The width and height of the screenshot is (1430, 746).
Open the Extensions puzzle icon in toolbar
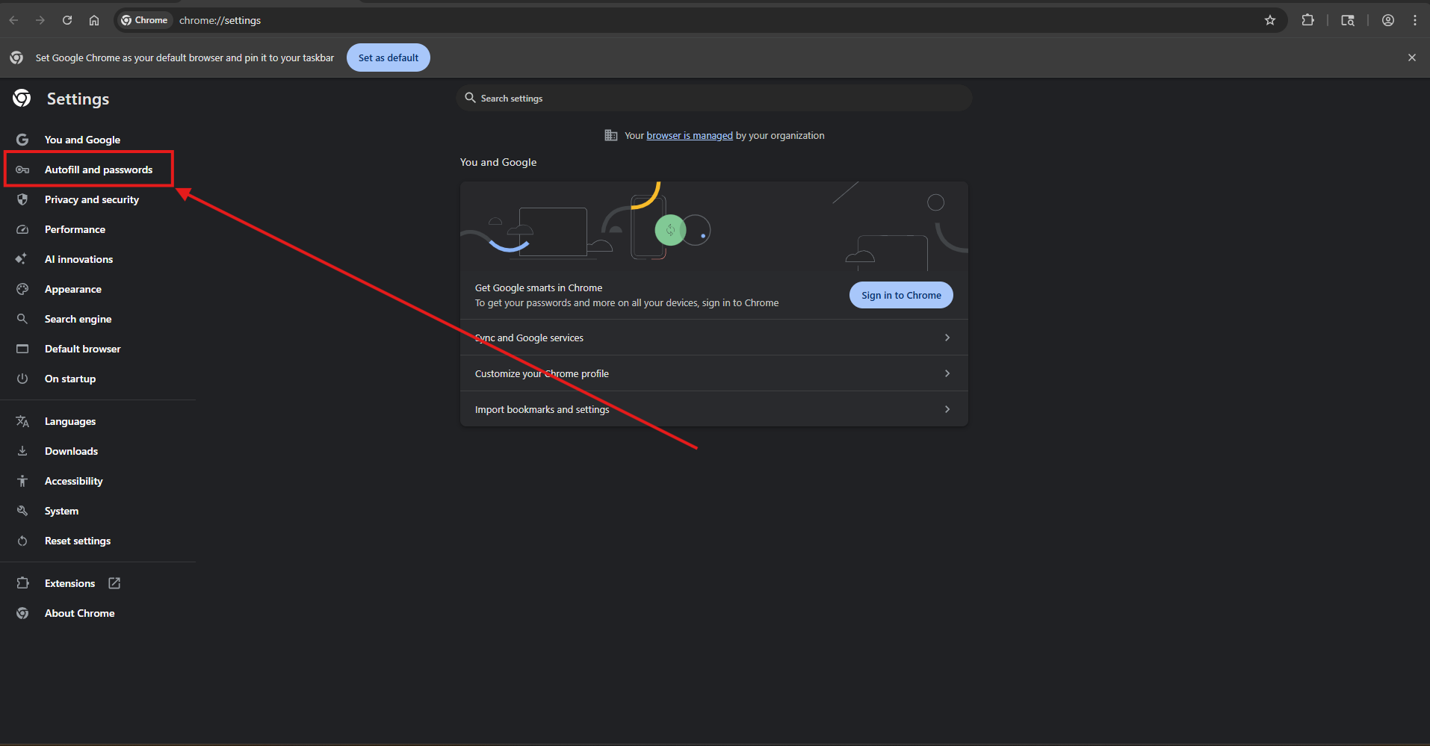coord(1308,20)
